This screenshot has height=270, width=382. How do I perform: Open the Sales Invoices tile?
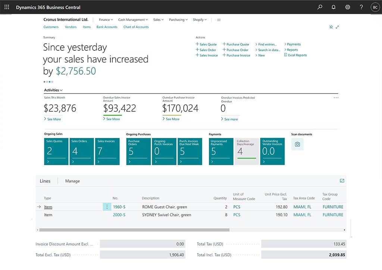point(107,151)
